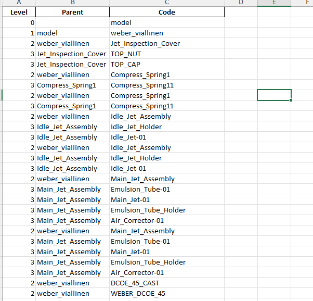Select the Level header cell
This screenshot has height=301, width=313.
19,12
